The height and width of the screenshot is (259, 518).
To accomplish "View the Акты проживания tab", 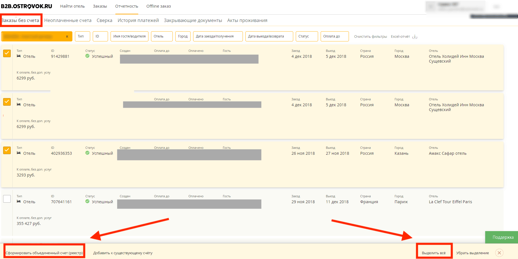I will 247,20.
